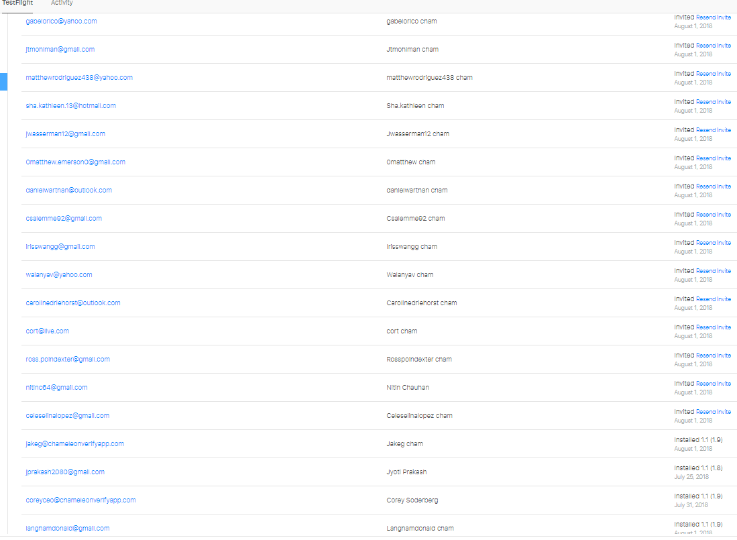This screenshot has height=540, width=737.
Task: Open danielwarthan@outlook.com tester details
Action: point(68,191)
